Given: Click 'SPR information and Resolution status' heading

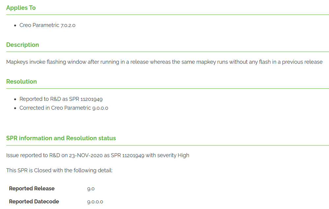Looking at the screenshot, I should (61, 138).
